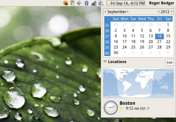Toggle the clock applet showing Fri Sep 14
The image size is (176, 122).
tap(126, 3)
